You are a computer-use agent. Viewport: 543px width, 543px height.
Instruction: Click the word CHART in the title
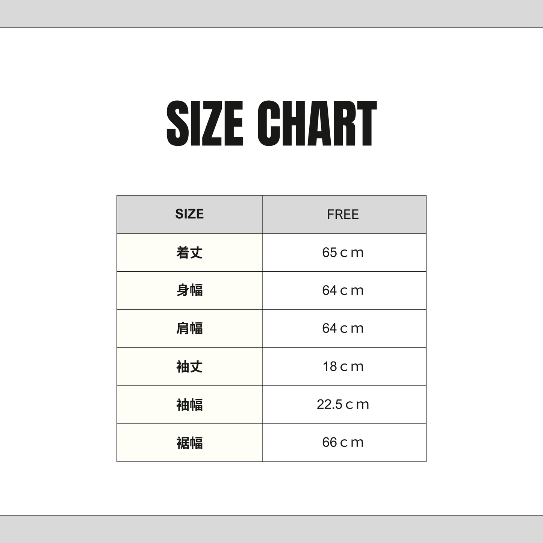[x=317, y=124]
